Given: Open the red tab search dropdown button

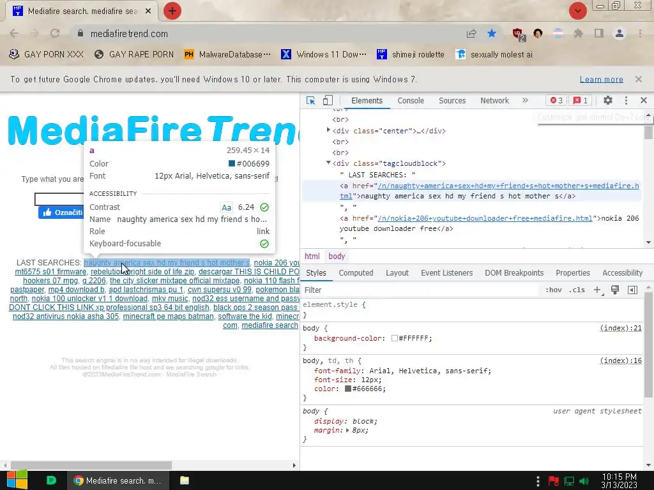Looking at the screenshot, I should 577,11.
